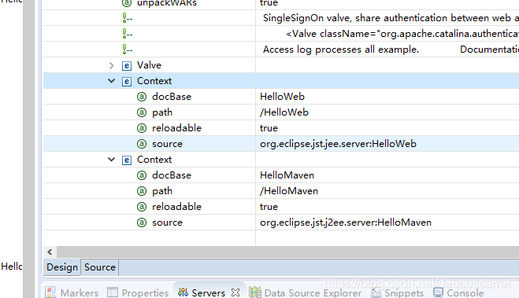Click comment icon for Access log row

[127, 50]
